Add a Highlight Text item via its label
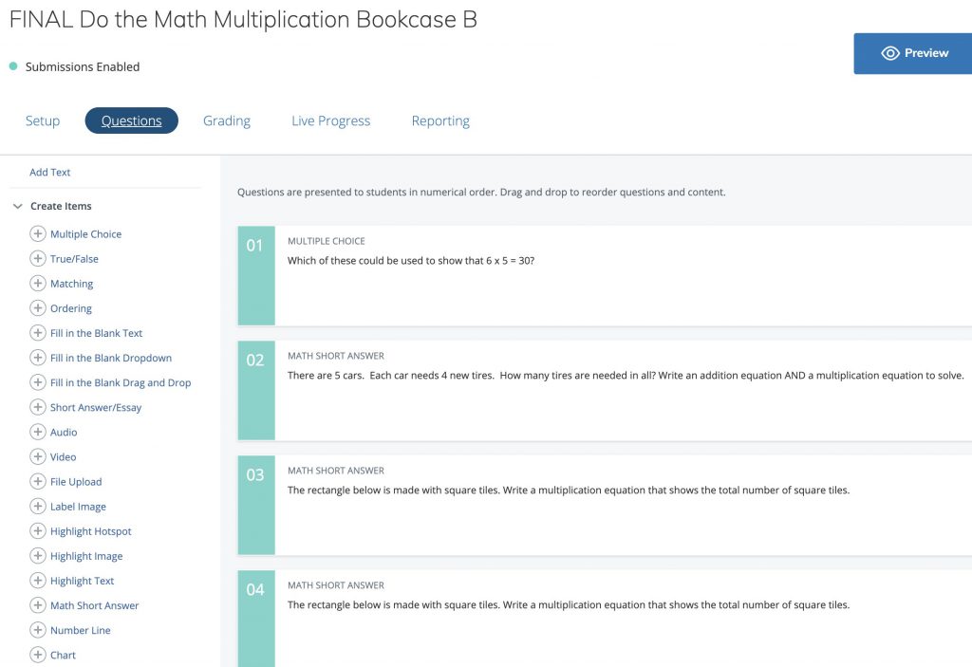The width and height of the screenshot is (972, 667). click(83, 582)
